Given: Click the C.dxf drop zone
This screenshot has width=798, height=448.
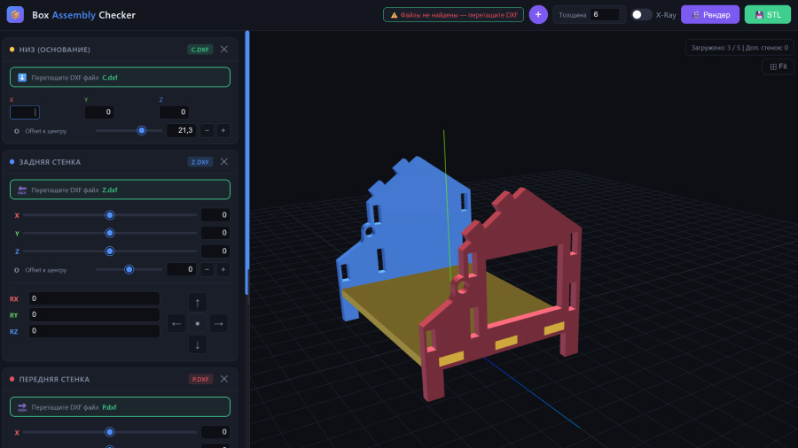Looking at the screenshot, I should 120,77.
